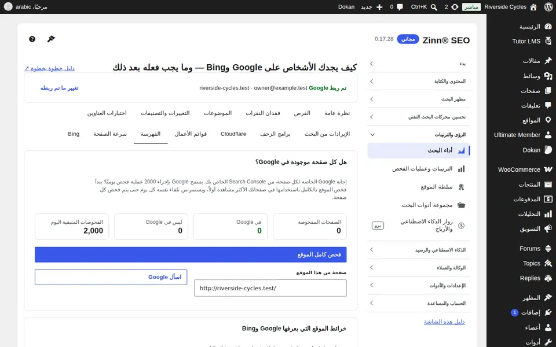This screenshot has height=347, width=556.
Task: Click the فحص كامل الموقع button
Action: pos(191,254)
